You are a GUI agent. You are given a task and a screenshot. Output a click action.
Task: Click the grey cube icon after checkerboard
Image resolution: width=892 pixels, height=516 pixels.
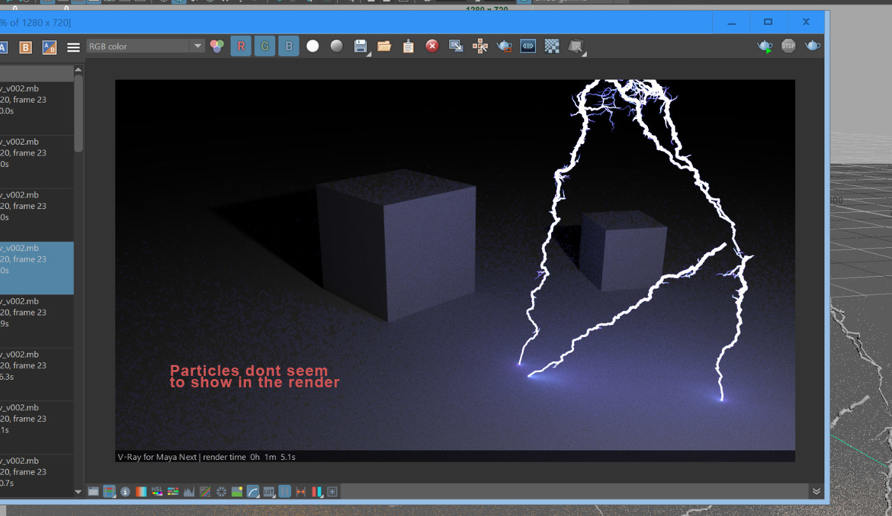575,47
